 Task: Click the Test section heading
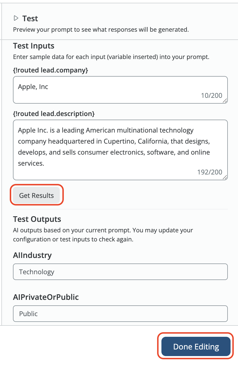pyautogui.click(x=30, y=18)
